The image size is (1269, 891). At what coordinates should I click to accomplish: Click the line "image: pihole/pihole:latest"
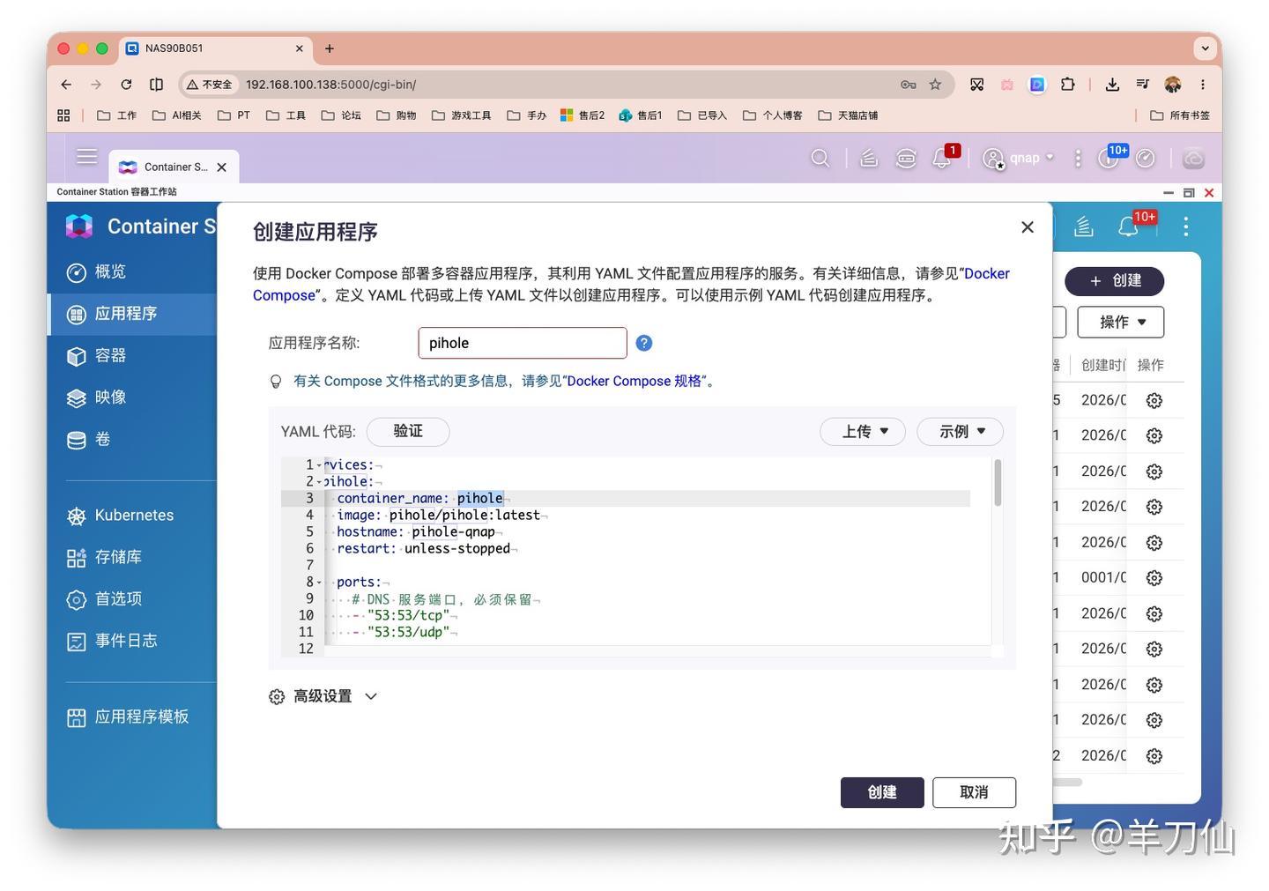tap(438, 516)
